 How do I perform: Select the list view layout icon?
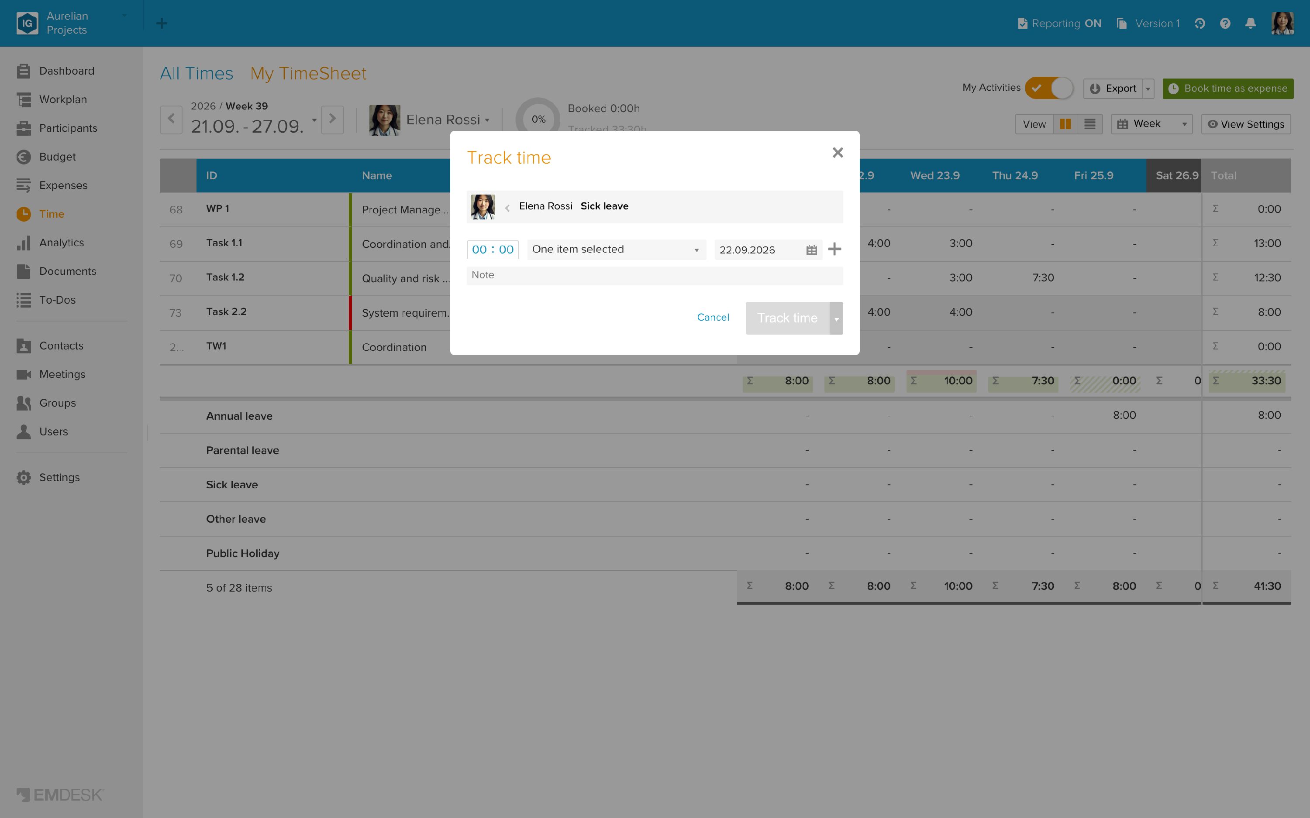click(1089, 124)
